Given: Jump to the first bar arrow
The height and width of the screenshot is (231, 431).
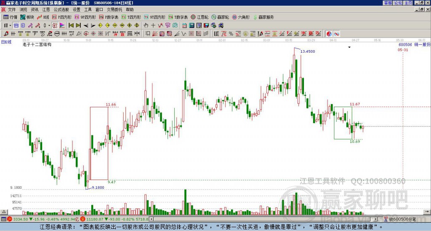Looking at the screenshot, I should [71, 25].
